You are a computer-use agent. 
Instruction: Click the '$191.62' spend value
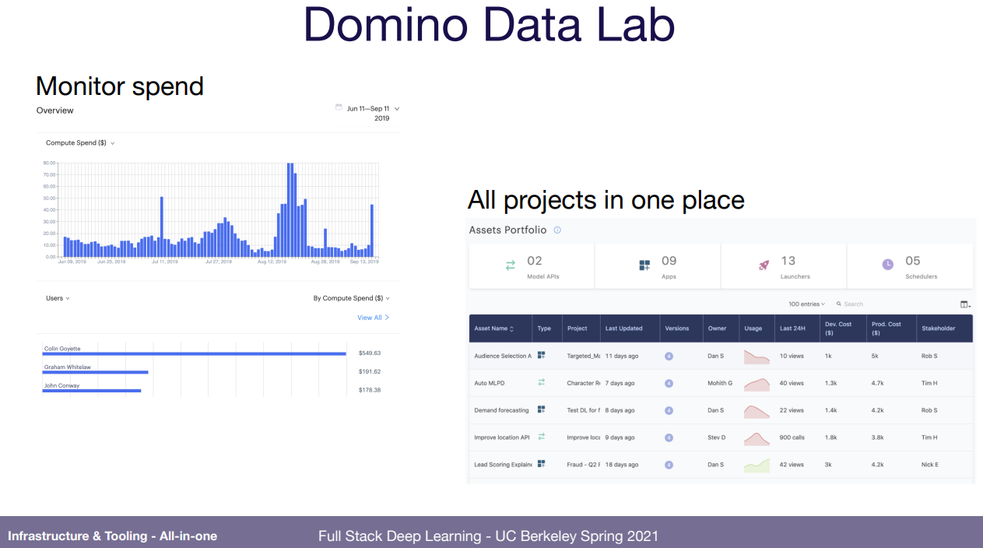pos(370,372)
